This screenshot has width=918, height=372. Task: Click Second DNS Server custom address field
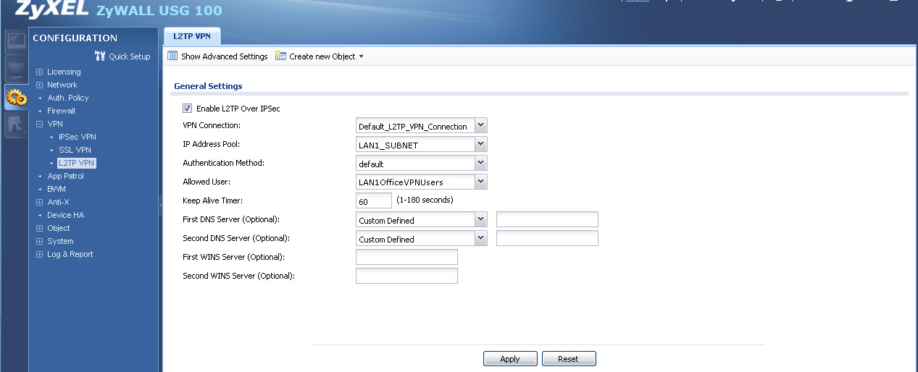[547, 238]
